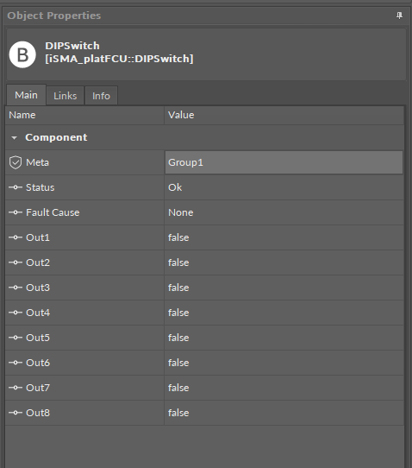Select the Out5 row label

38,338
